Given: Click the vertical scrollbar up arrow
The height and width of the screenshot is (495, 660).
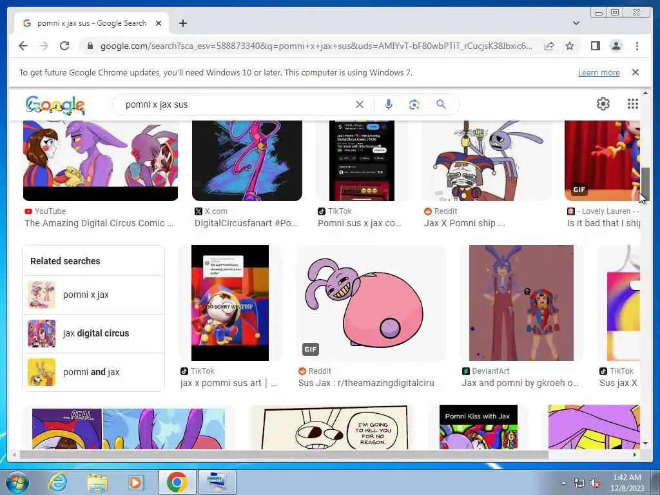Looking at the screenshot, I should [x=645, y=93].
